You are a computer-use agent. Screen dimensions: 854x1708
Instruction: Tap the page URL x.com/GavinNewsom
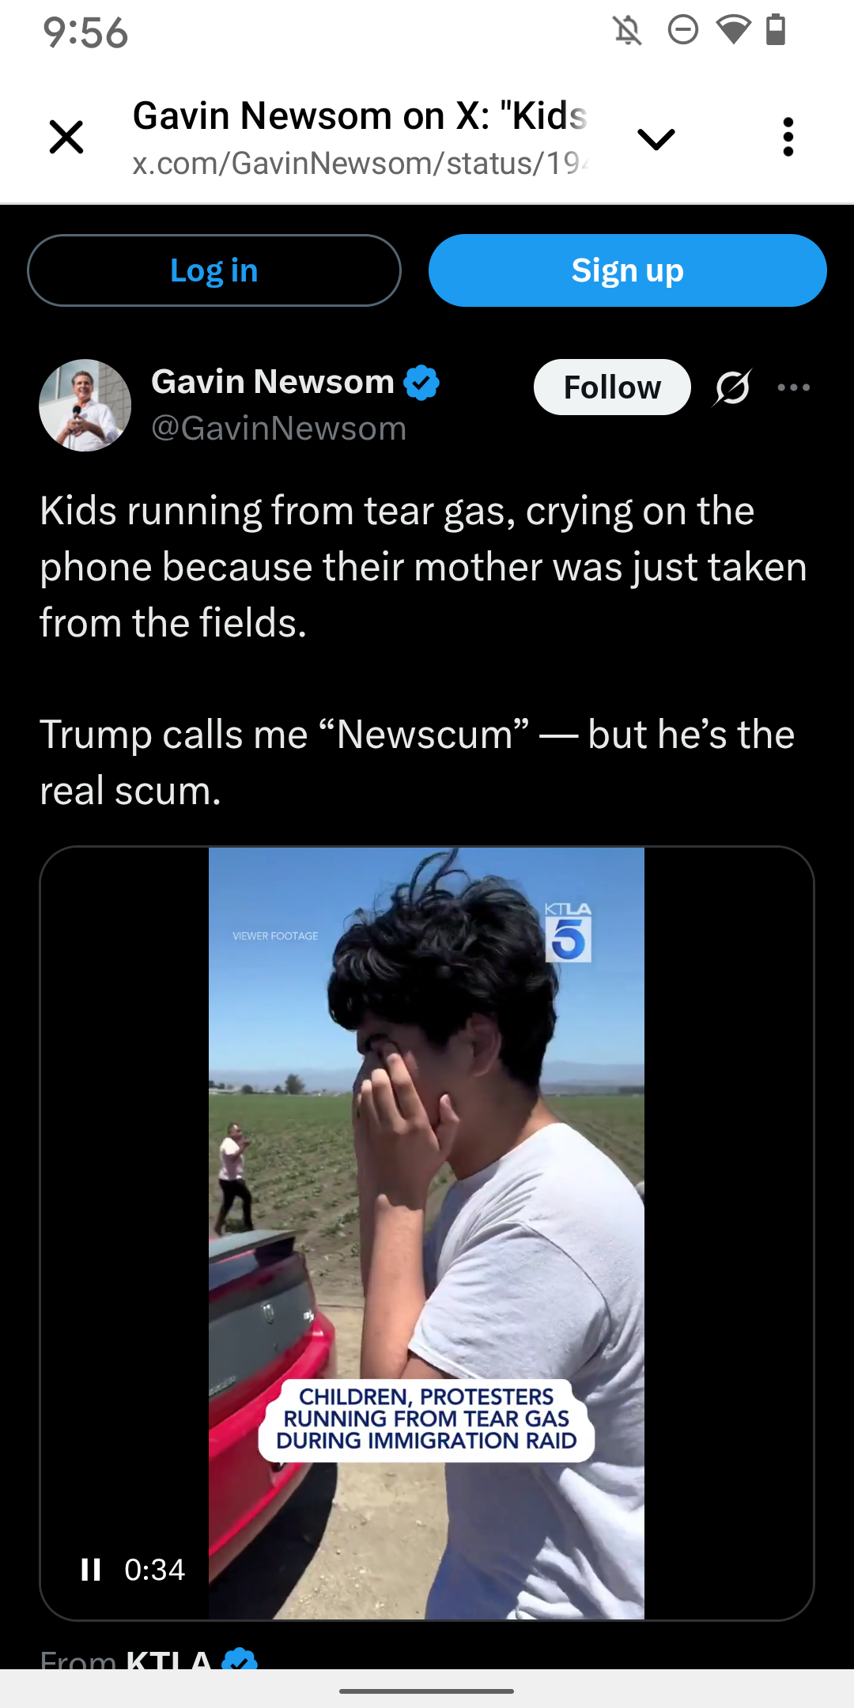pos(361,163)
